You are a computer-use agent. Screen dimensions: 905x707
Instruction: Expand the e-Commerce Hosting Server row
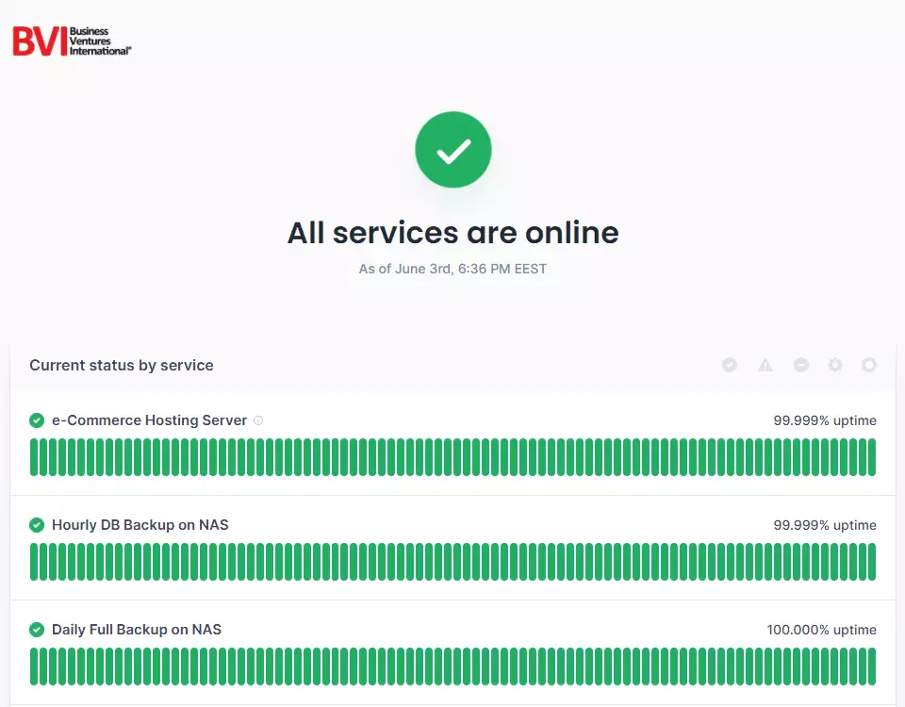tap(452, 420)
